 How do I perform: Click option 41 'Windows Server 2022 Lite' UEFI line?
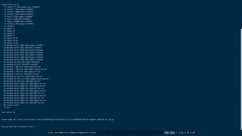(x=24, y=103)
